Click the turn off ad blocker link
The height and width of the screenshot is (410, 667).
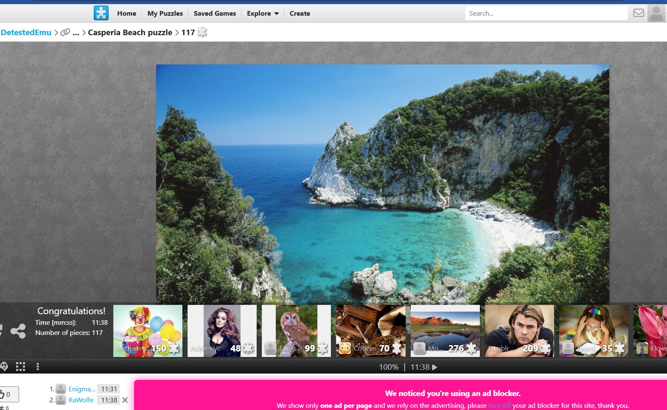(x=499, y=406)
